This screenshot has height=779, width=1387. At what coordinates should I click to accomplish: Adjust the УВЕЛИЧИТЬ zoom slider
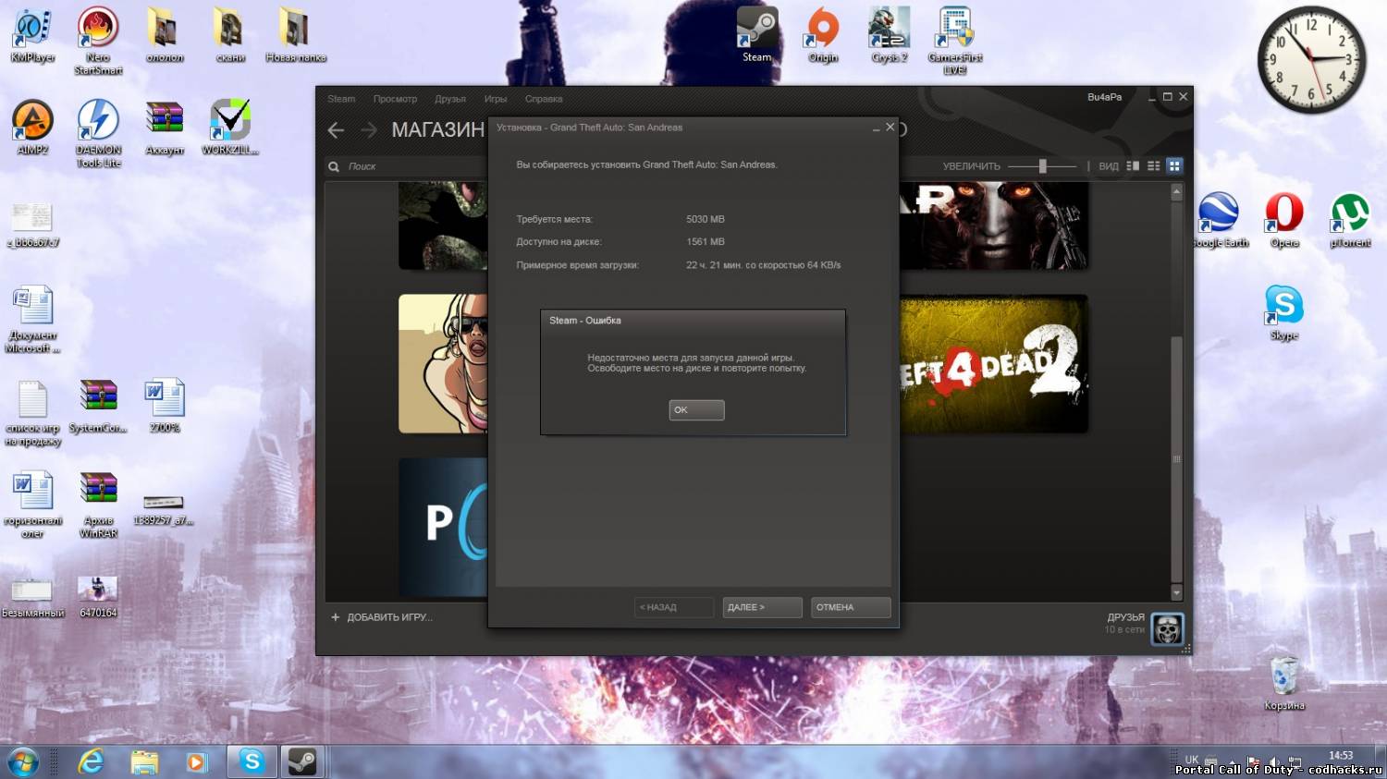(1042, 166)
